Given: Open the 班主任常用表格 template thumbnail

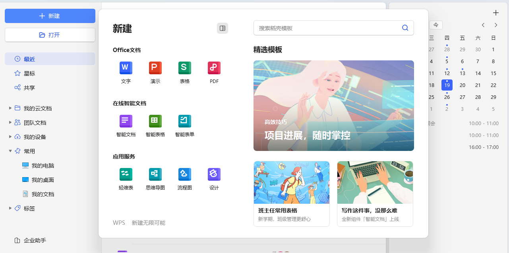Looking at the screenshot, I should tap(291, 182).
